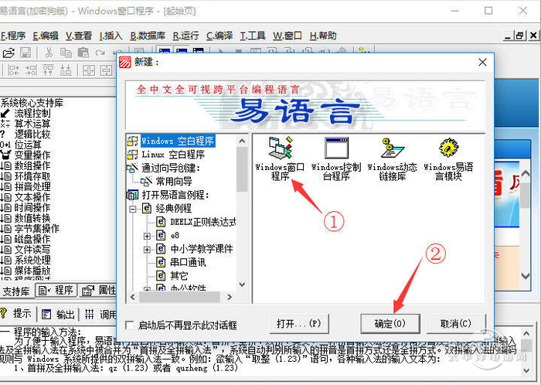
Task: Select DEELX正则表达式 example item
Action: click(x=202, y=222)
